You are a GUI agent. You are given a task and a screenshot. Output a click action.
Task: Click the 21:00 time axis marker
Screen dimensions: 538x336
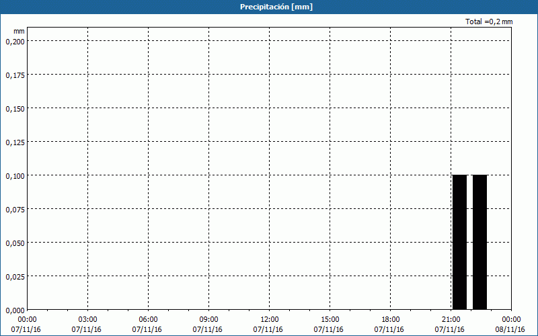click(x=451, y=319)
